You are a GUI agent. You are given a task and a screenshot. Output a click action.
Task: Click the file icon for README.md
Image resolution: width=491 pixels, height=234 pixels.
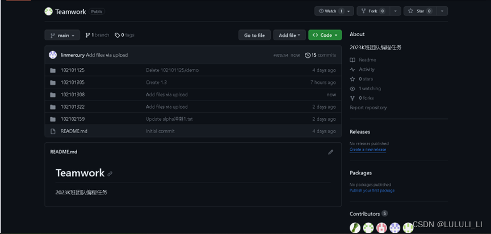click(53, 131)
